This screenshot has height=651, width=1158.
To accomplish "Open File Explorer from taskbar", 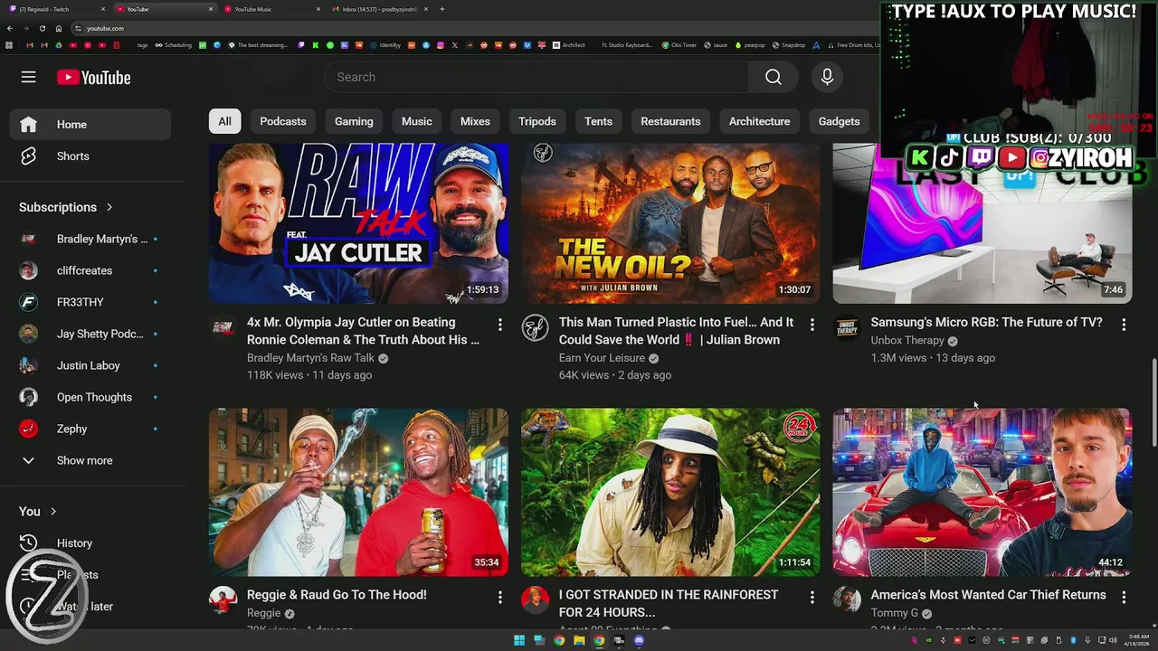I will click(x=579, y=640).
